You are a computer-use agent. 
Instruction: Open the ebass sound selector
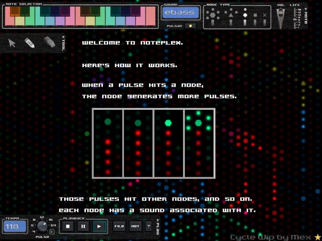click(181, 13)
